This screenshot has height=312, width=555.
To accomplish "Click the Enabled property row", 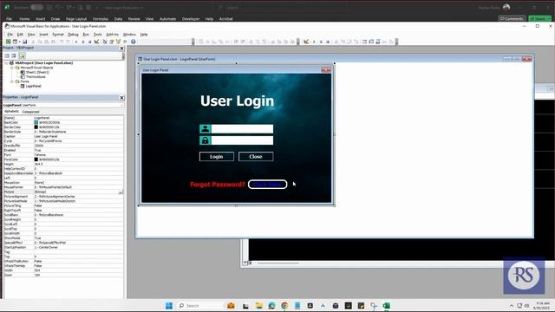I will pyautogui.click(x=63, y=150).
